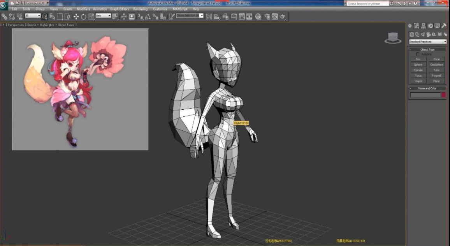Toggle the Keyboard Shortcut Override button

coord(132,16)
